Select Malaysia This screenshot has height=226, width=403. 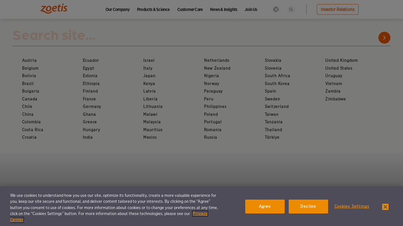152,122
